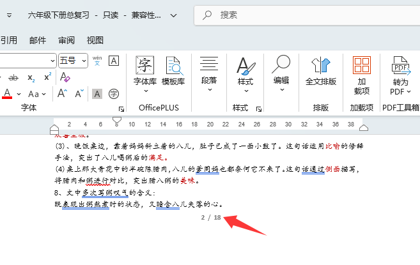Open the 引用 ribbon tab

click(9, 40)
